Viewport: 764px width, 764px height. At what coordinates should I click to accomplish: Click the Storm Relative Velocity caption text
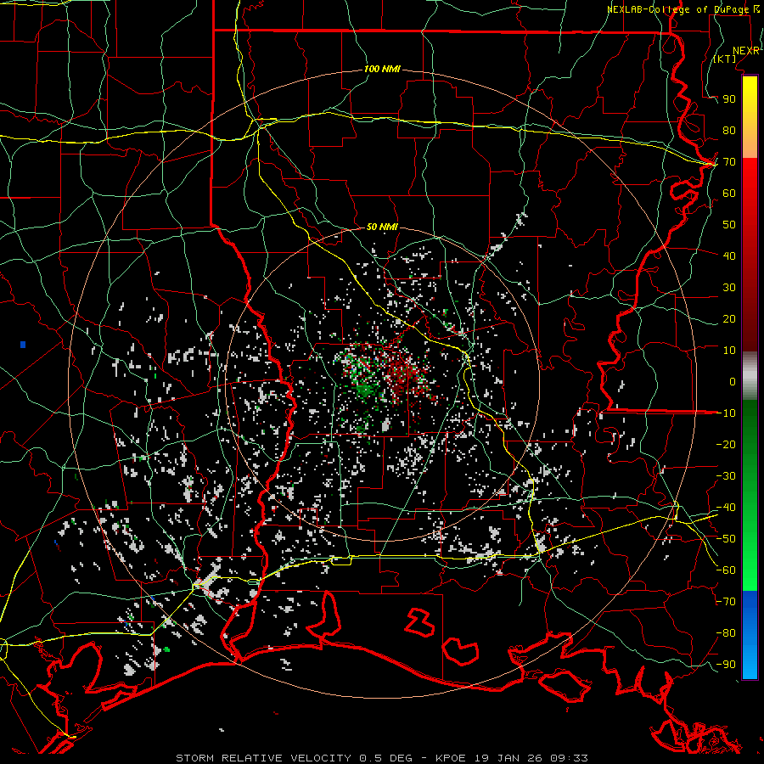click(x=381, y=758)
